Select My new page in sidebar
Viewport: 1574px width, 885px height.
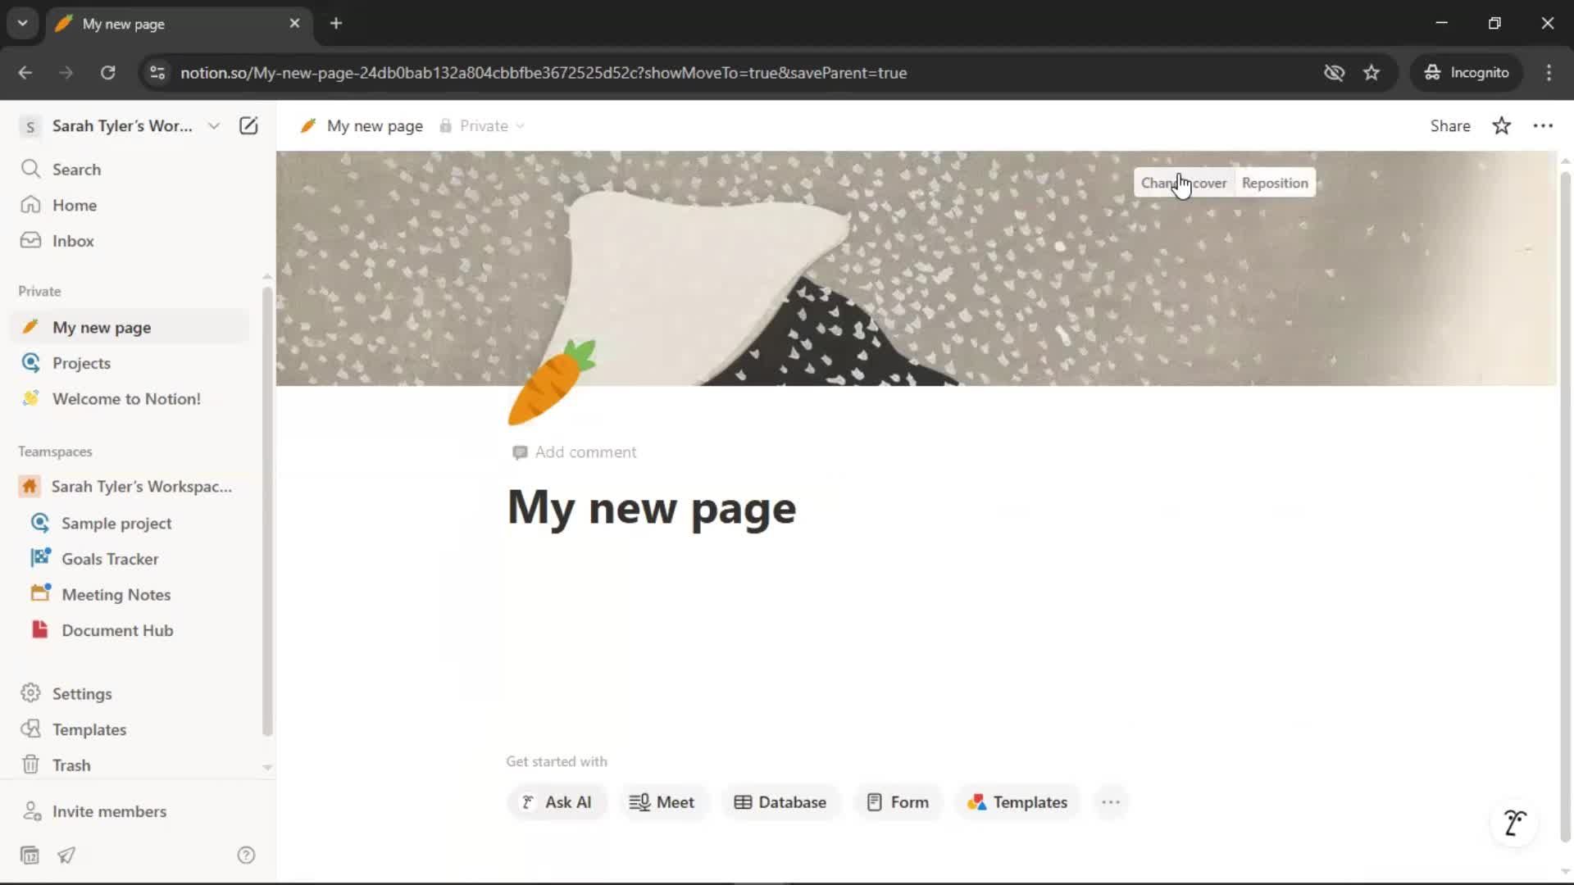[131, 328]
